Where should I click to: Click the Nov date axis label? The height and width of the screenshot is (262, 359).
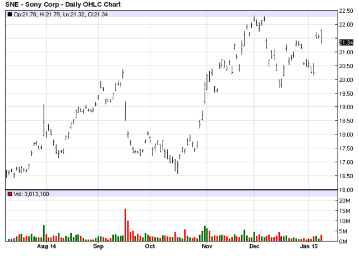pyautogui.click(x=207, y=246)
